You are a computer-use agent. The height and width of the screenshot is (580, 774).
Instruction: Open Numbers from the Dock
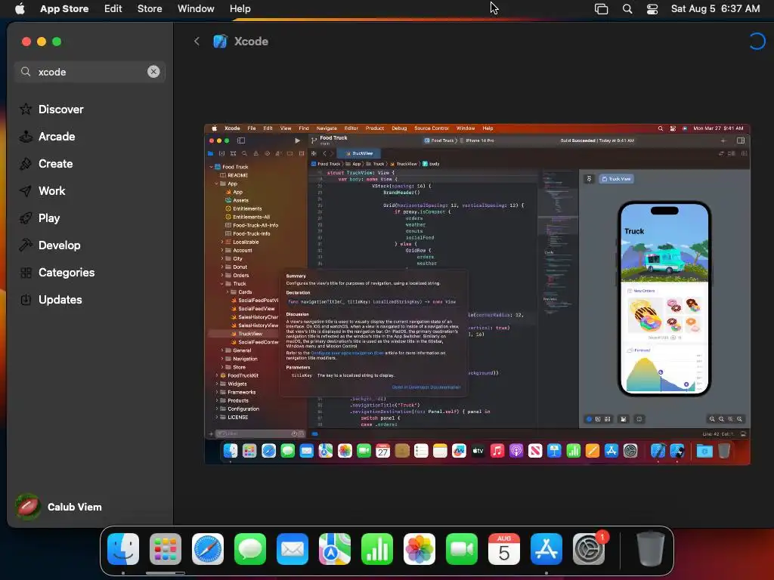click(x=377, y=548)
